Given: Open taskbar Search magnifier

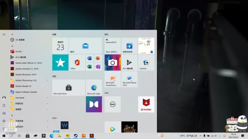Looking at the screenshot, I should coord(11,136).
